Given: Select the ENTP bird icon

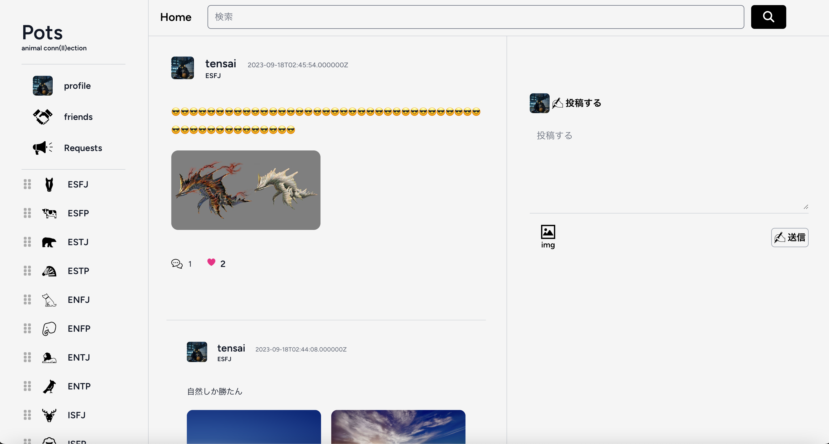Looking at the screenshot, I should click(x=49, y=387).
